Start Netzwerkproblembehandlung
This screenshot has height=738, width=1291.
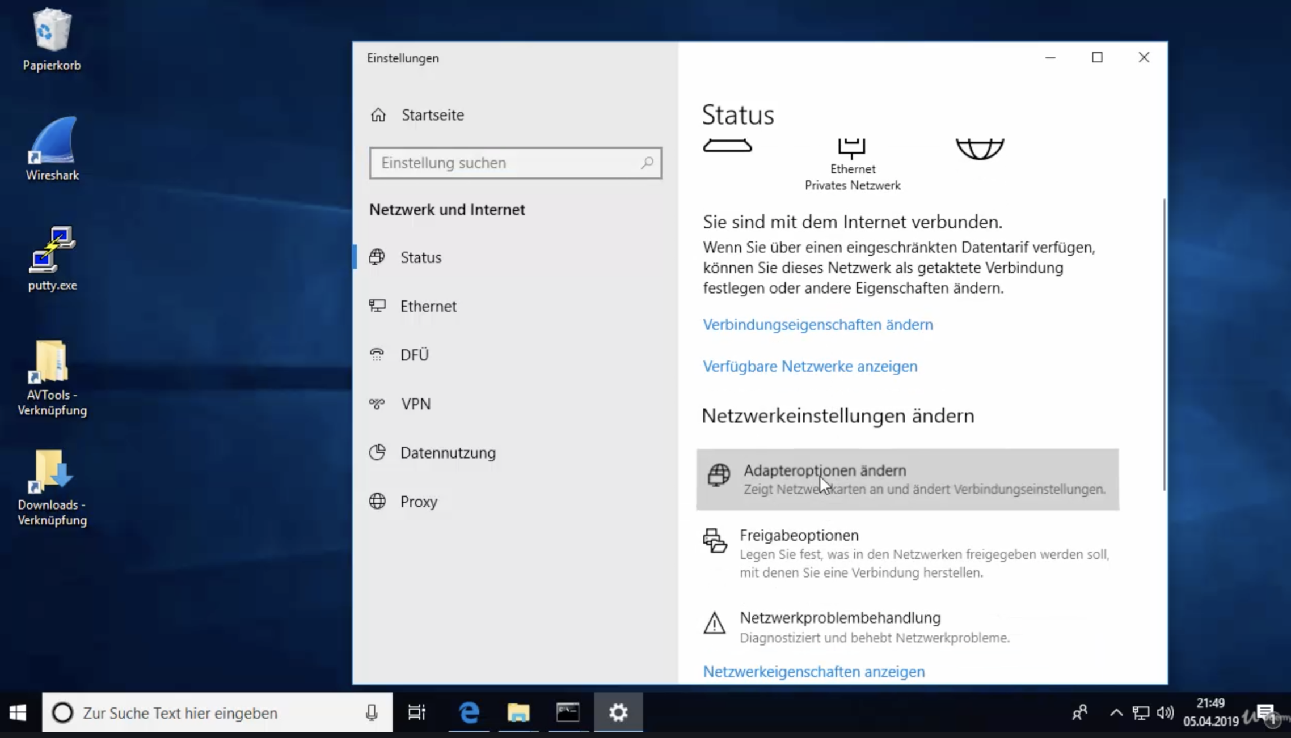click(x=908, y=627)
